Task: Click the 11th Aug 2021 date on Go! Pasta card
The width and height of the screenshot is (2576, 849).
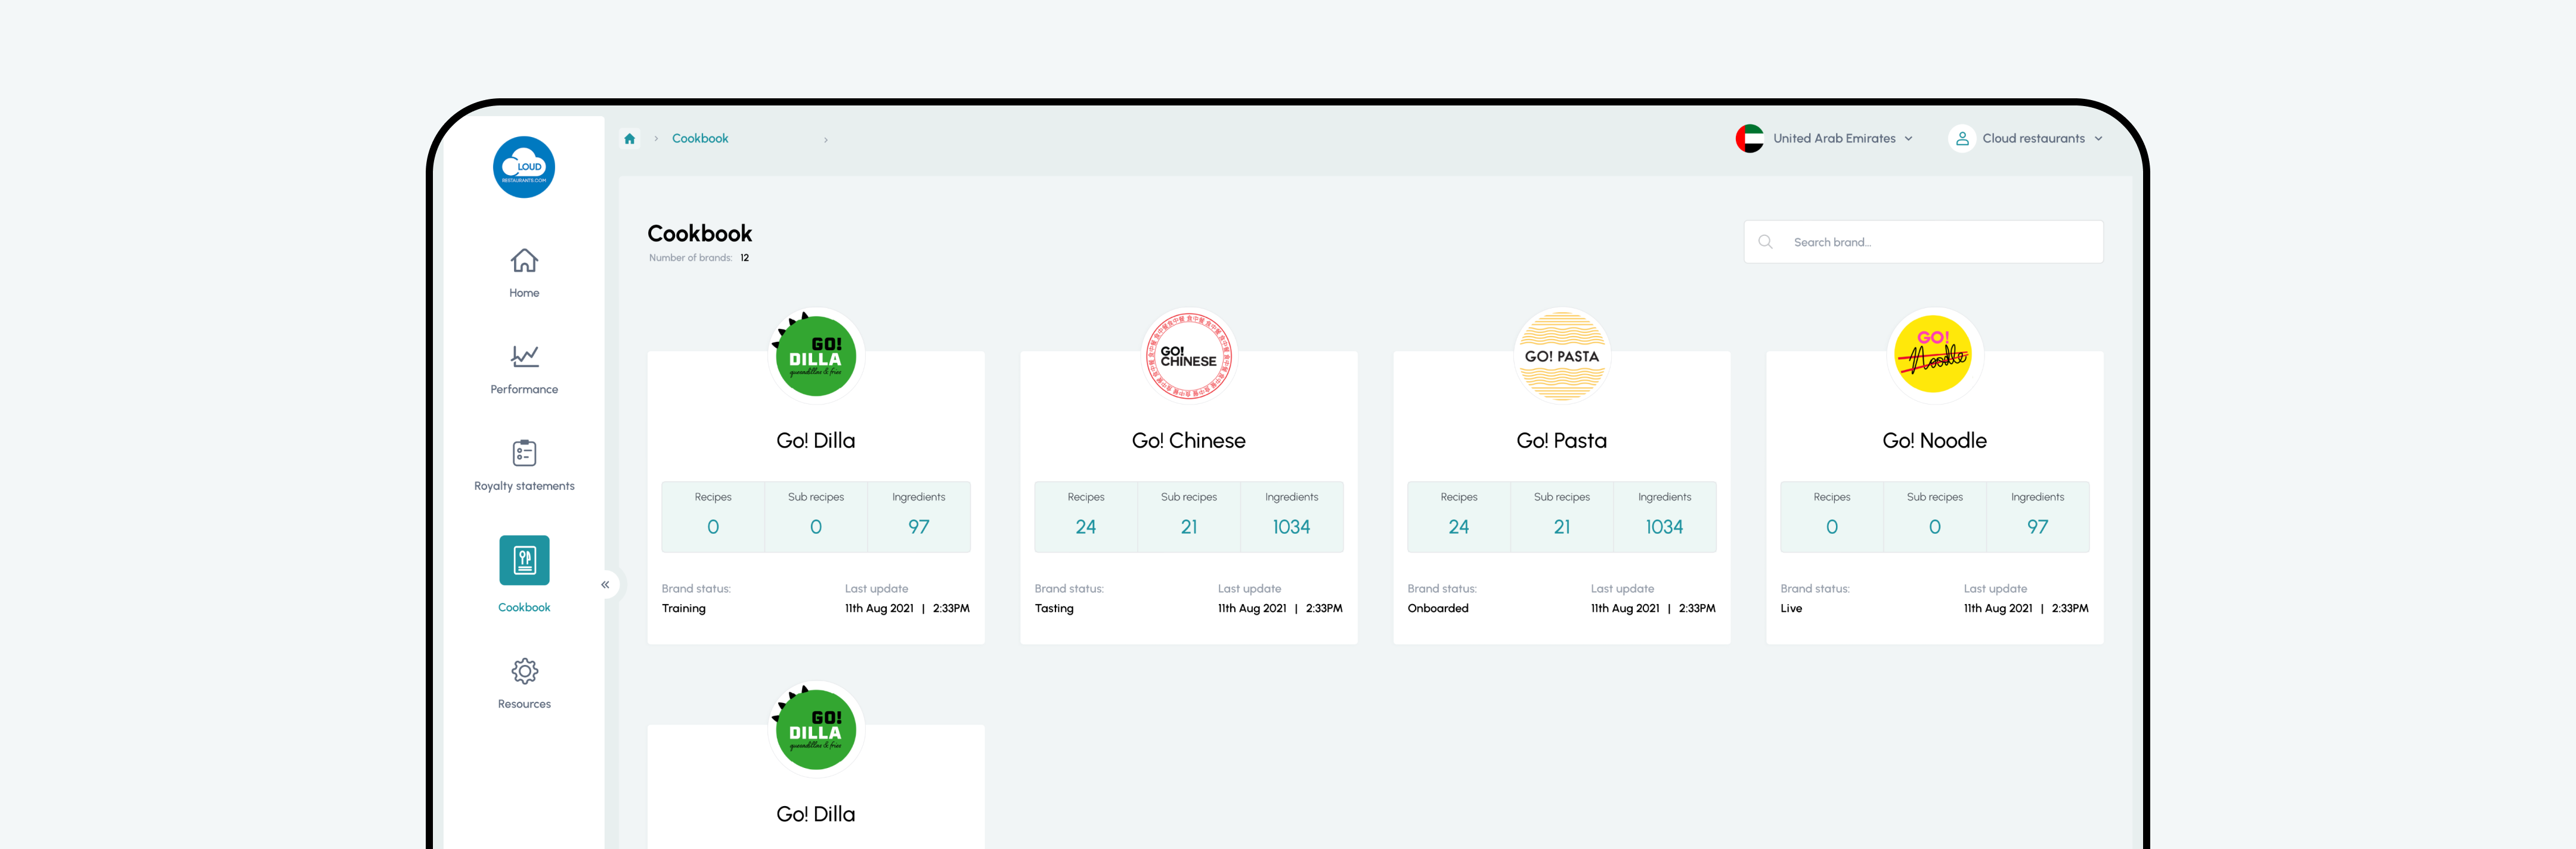Action: click(1625, 608)
